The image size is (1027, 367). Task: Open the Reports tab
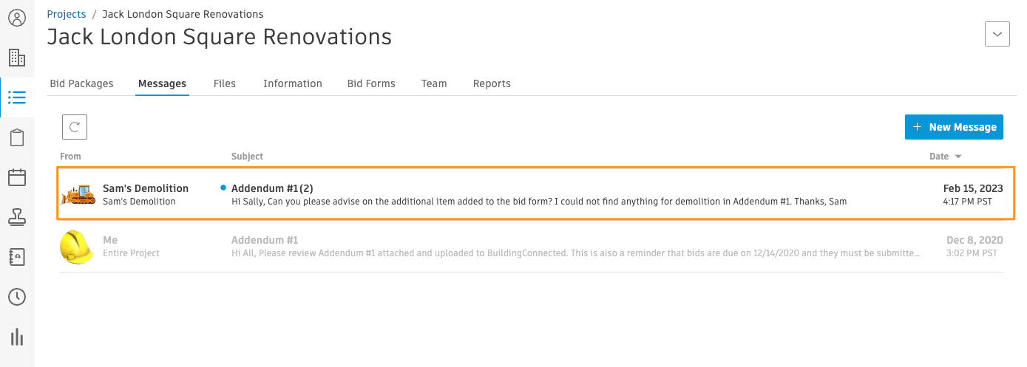(492, 83)
